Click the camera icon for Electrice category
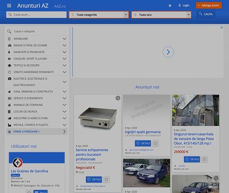Viewport: 229px width, 193px height. [10, 79]
